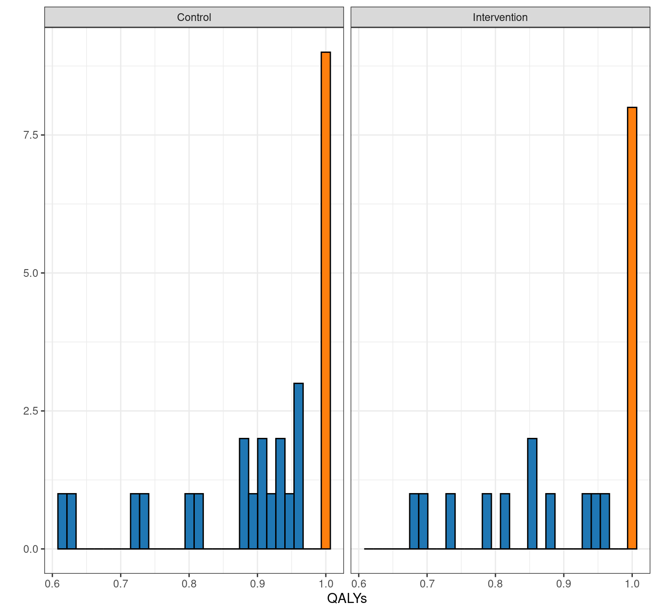Click the QALYs x-axis title
The height and width of the screenshot is (613, 657).
(x=347, y=598)
